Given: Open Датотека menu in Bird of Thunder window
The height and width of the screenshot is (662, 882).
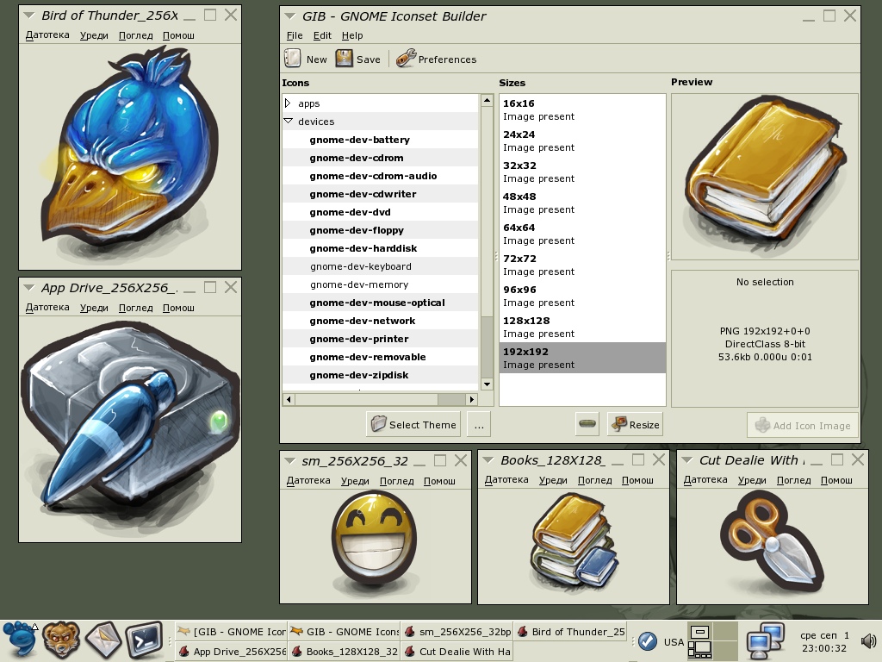Looking at the screenshot, I should click(47, 34).
